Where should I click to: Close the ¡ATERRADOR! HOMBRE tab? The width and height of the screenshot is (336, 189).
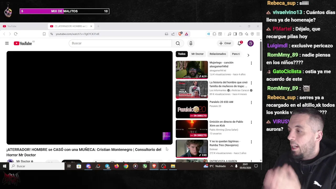[x=91, y=26]
